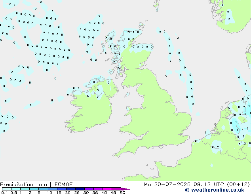The height and width of the screenshot is (194, 251).
Task: Pick the 5–10 mm legend swatch
Action: (43, 189)
